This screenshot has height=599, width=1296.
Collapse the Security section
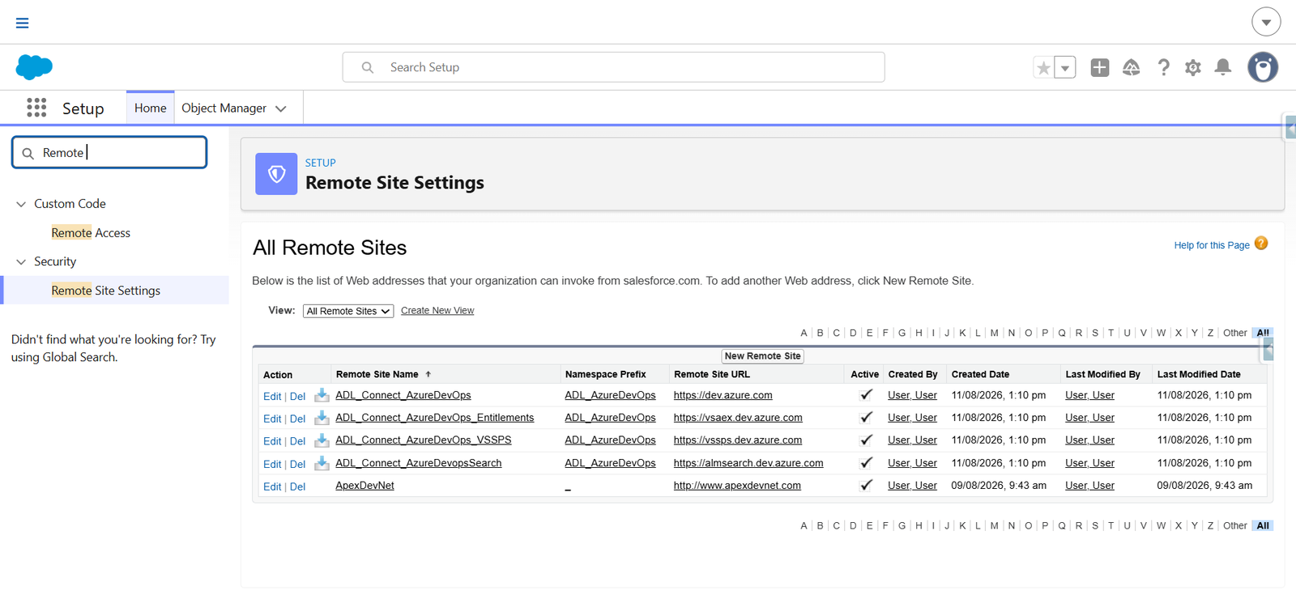point(21,261)
